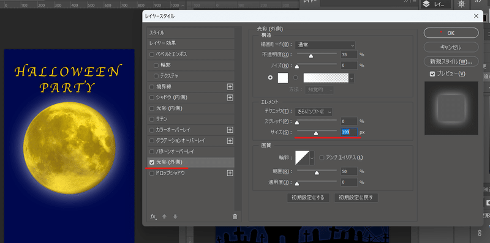Image resolution: width=490 pixels, height=243 pixels.
Task: Click the サイズ slider handle
Action: point(316,133)
